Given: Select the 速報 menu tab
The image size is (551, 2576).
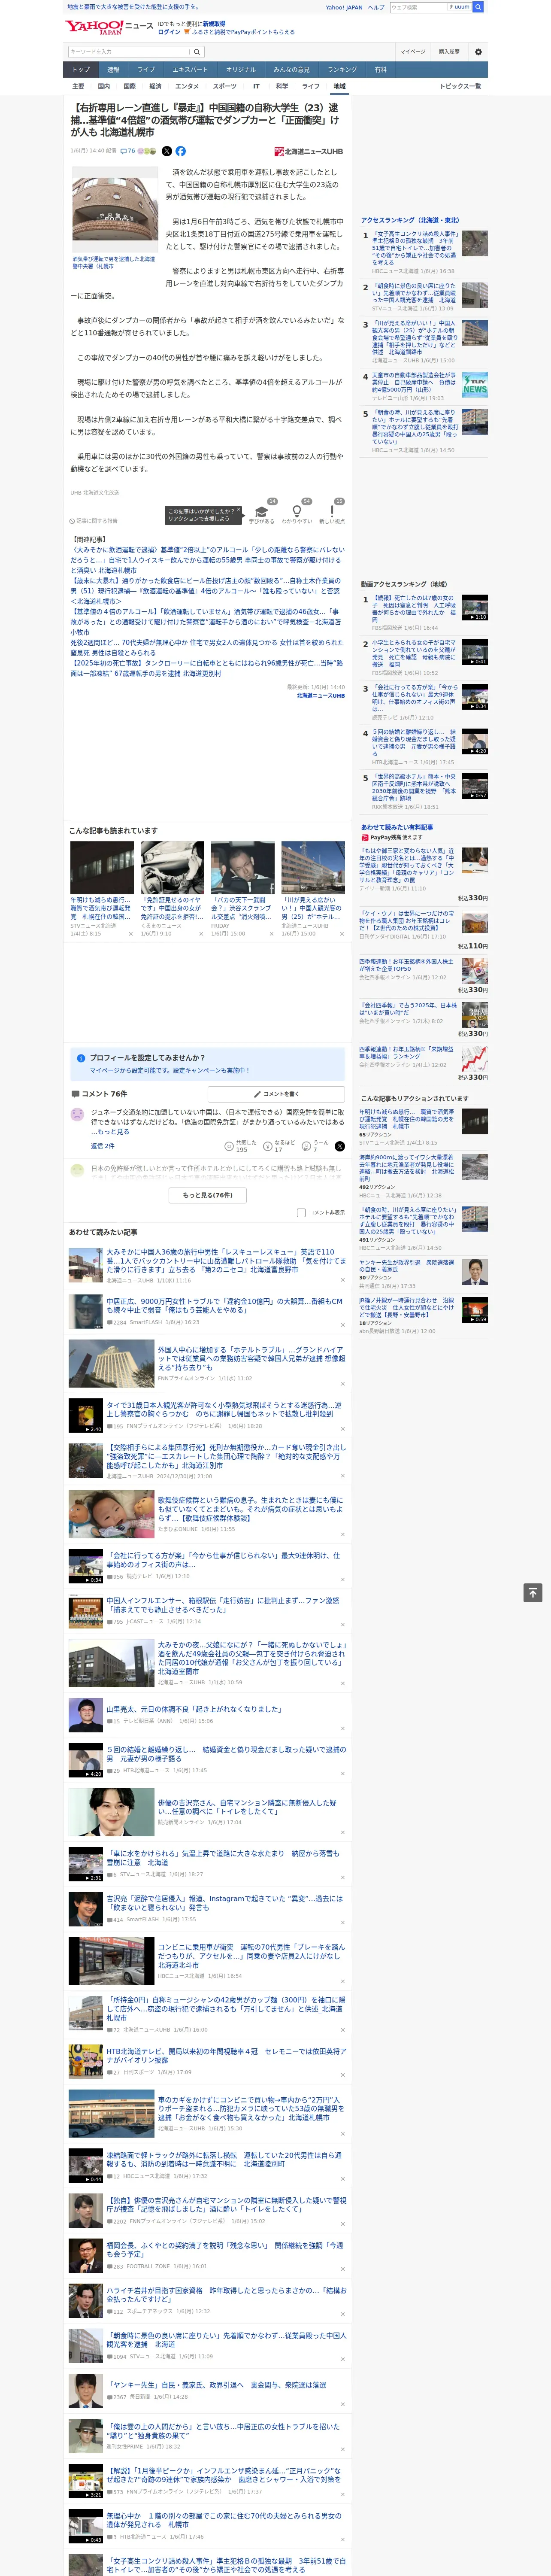Looking at the screenshot, I should point(113,70).
